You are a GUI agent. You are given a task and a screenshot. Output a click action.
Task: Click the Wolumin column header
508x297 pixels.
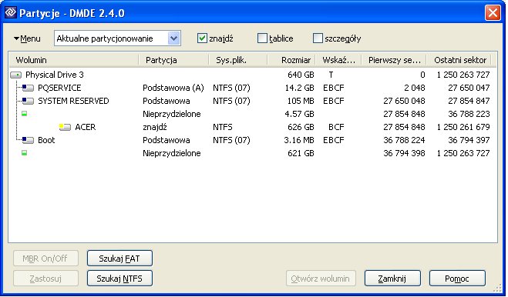[x=74, y=60]
